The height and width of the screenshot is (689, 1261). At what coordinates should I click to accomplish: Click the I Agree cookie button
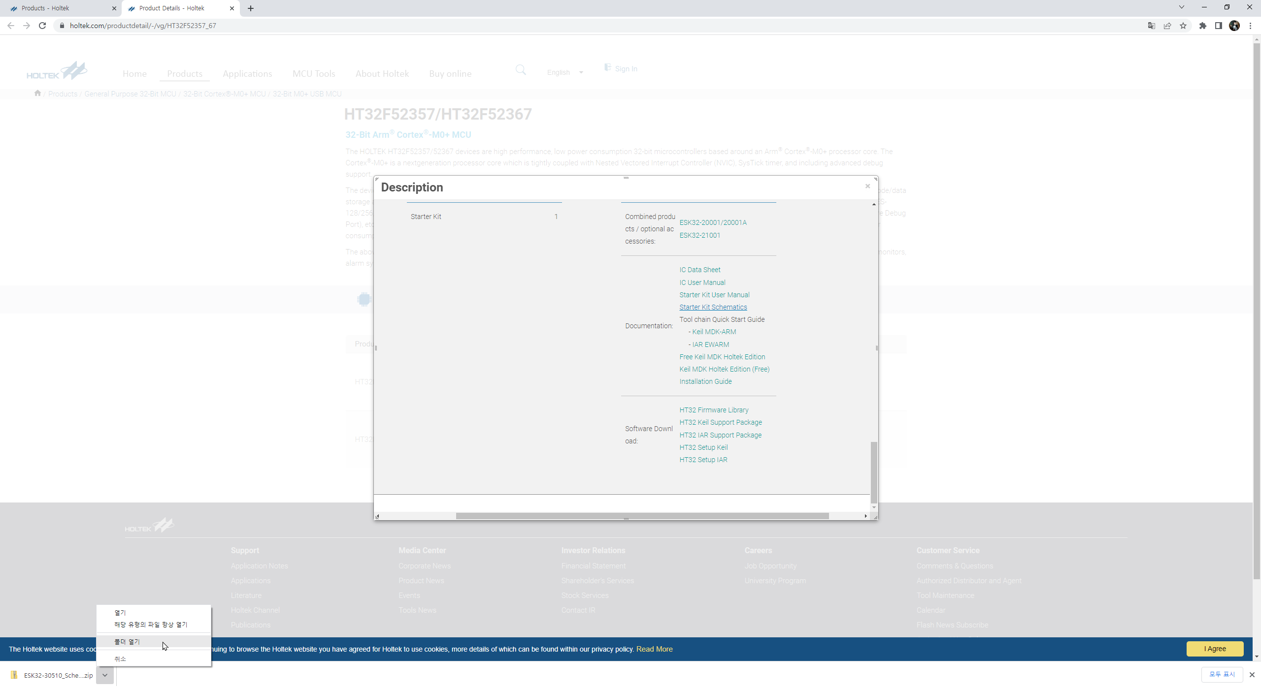click(1215, 649)
